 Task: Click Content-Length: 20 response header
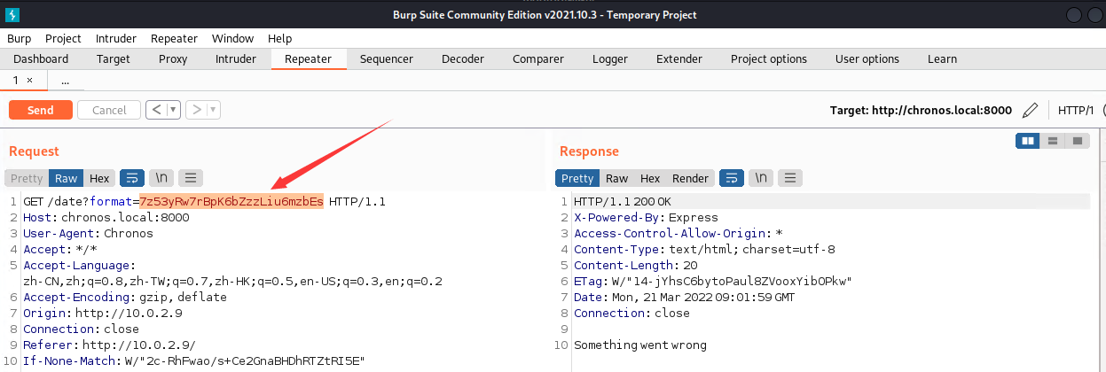coord(636,265)
